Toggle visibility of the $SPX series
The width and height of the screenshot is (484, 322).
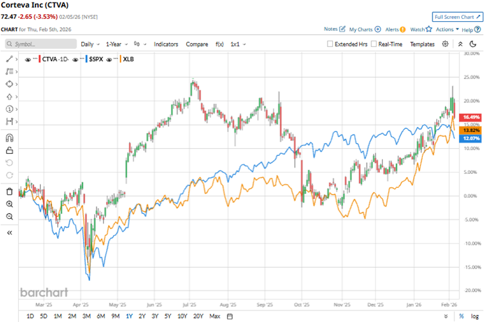coord(76,59)
